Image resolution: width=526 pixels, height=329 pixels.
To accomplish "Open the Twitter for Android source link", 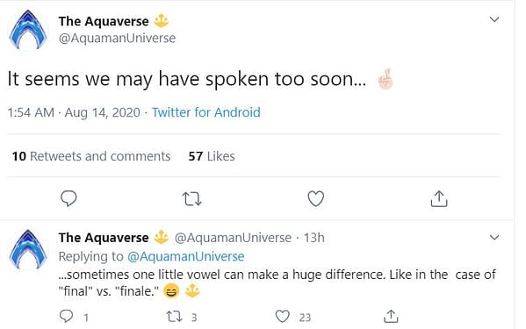I will coord(206,112).
